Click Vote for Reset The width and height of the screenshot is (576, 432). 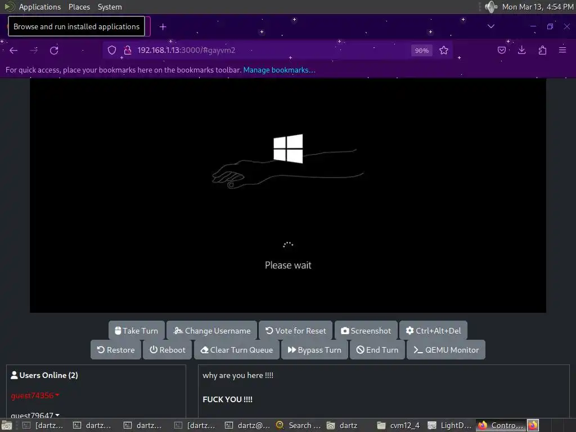[296, 331]
